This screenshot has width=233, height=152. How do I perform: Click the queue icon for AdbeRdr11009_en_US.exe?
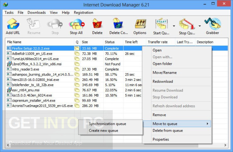[x=77, y=53]
